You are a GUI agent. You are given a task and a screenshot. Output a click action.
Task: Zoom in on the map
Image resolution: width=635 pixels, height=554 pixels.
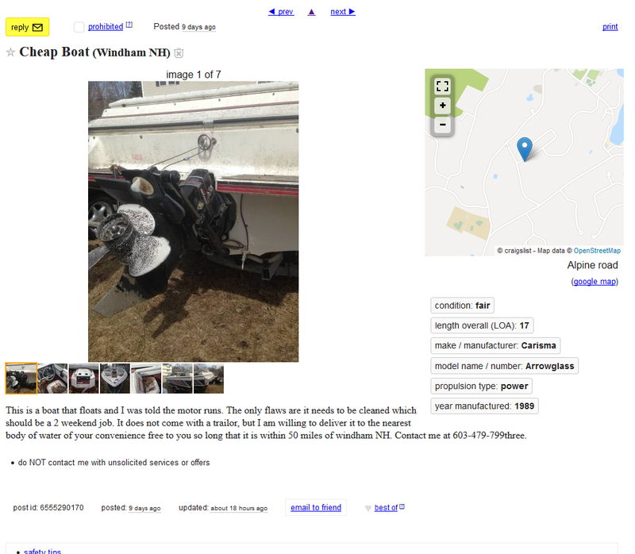[442, 106]
